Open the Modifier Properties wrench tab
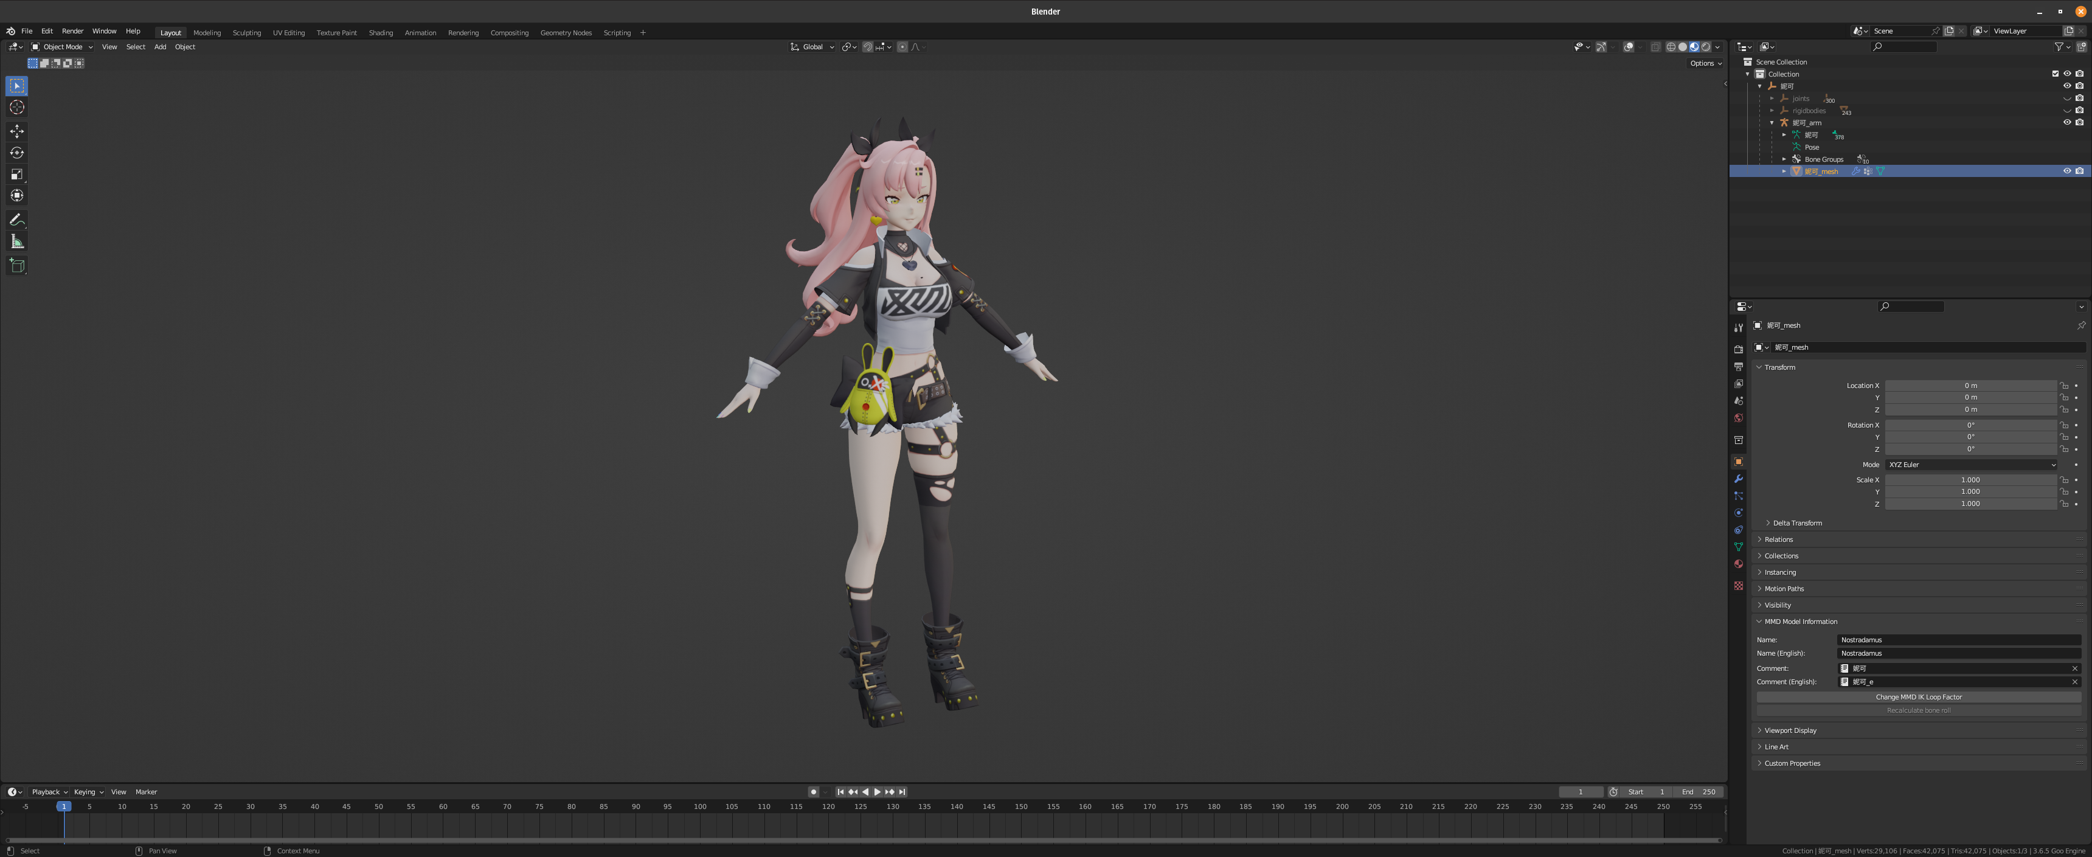Screen dimensions: 2092x857 click(x=1738, y=479)
